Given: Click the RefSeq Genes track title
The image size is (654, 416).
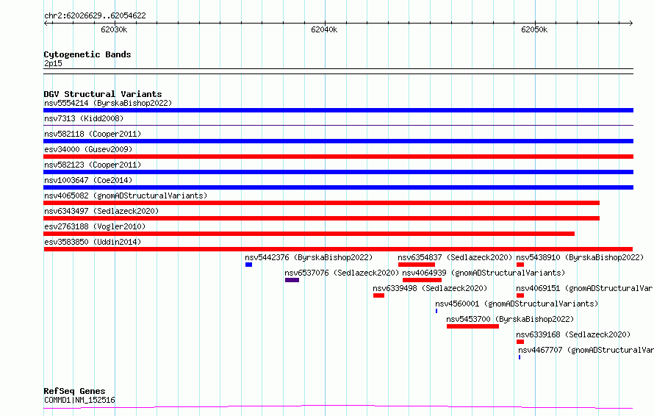Looking at the screenshot, I should 74,392.
